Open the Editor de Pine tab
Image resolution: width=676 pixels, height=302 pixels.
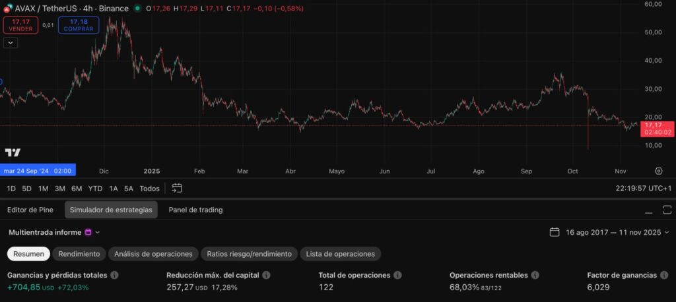tap(30, 210)
